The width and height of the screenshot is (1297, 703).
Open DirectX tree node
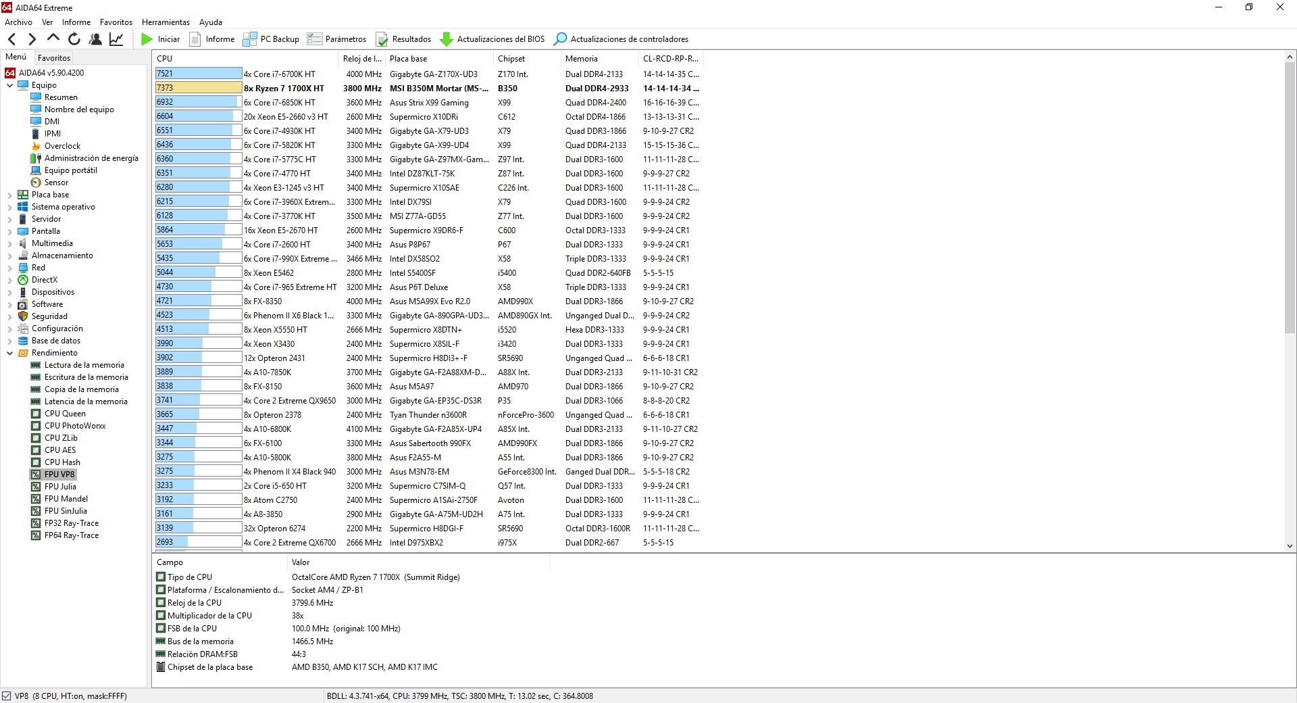38,280
